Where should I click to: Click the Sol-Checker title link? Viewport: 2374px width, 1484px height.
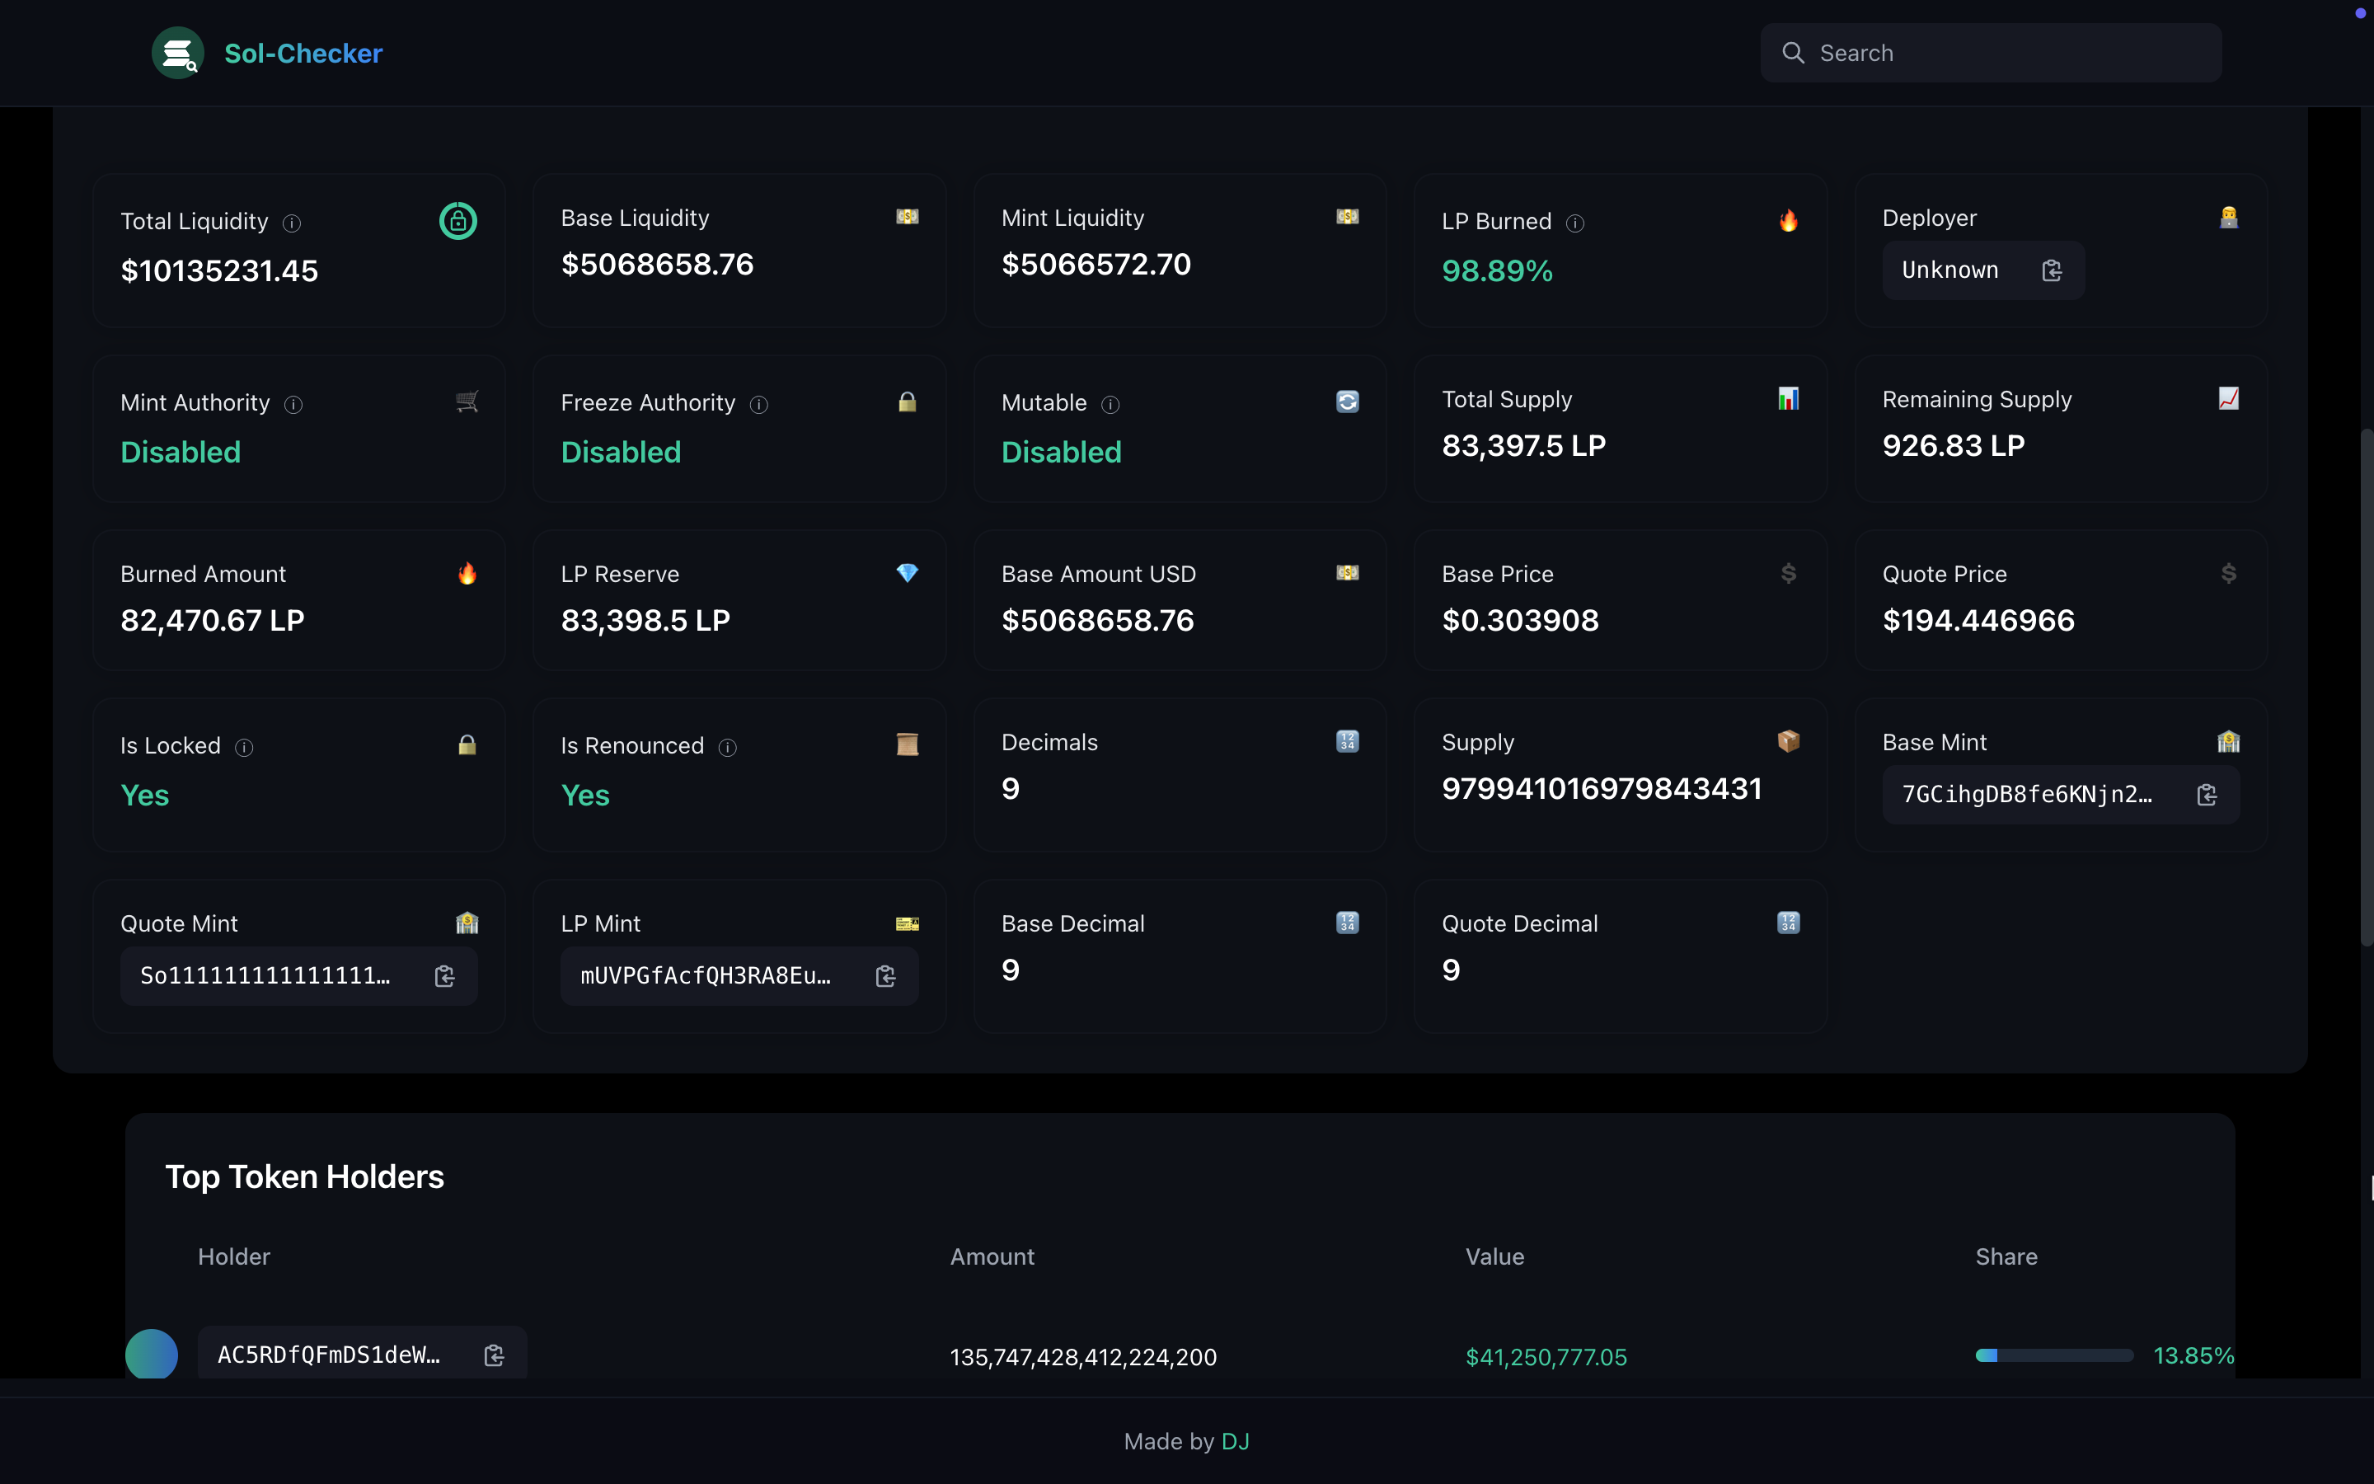(303, 53)
